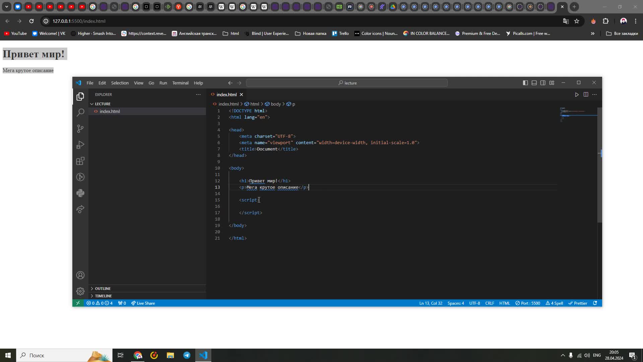Image resolution: width=643 pixels, height=362 pixels.
Task: Open Все закладки bookmarks folder
Action: (622, 34)
